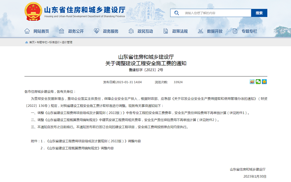Click the home icon beside 网站首页

pos(27,31)
